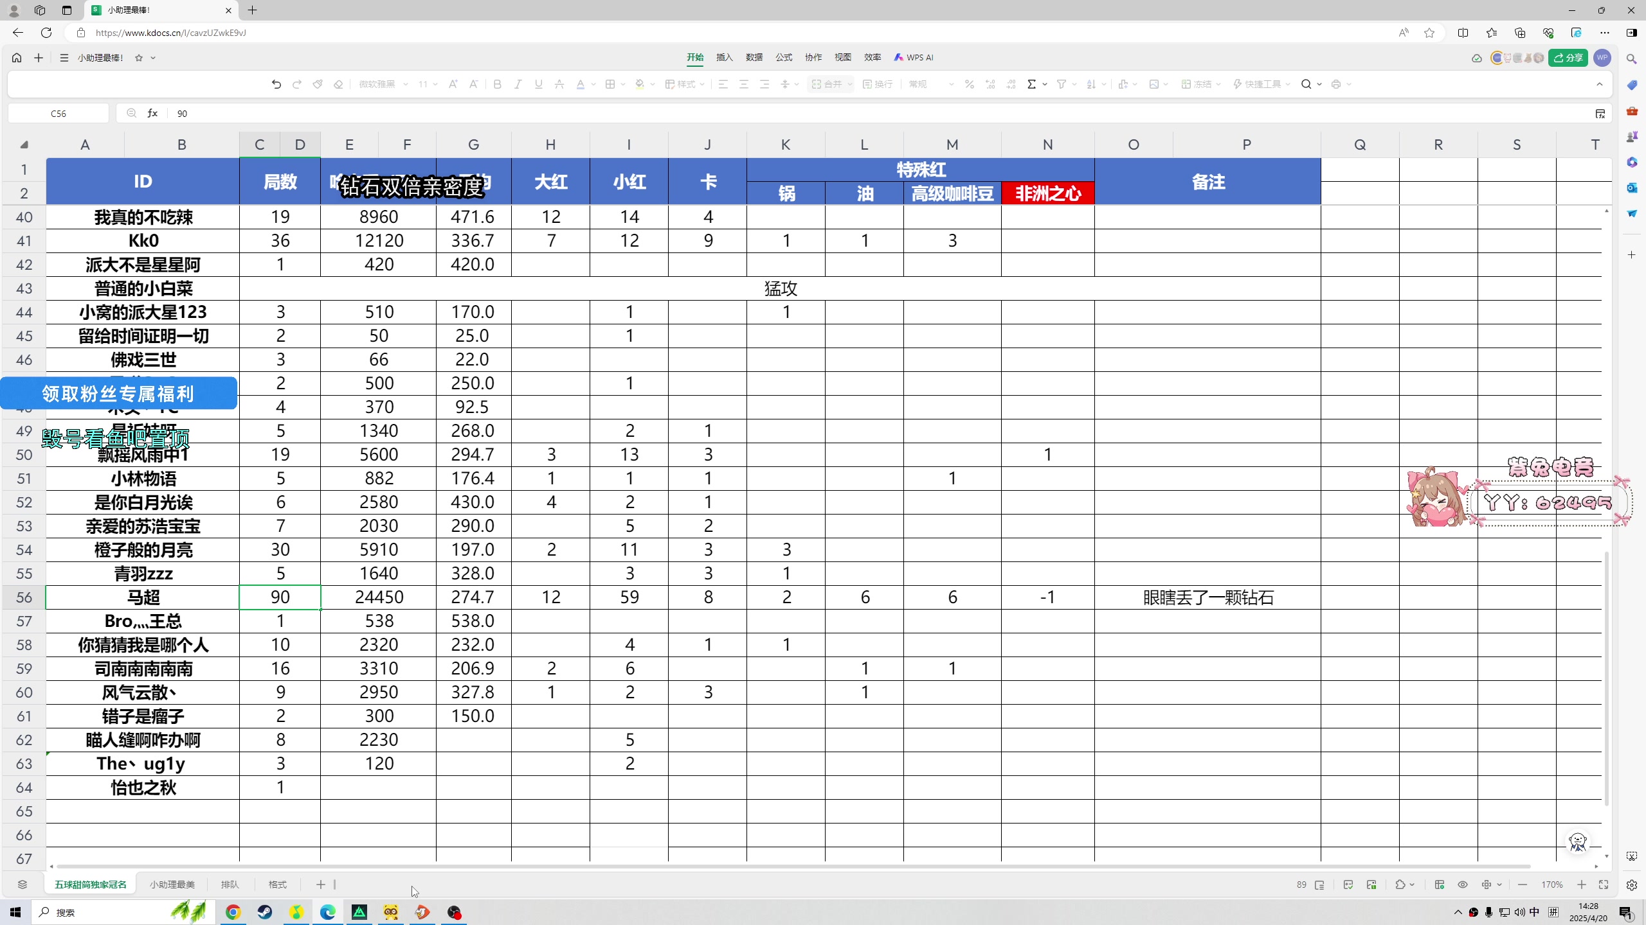Toggle 换行 text wrapping
The image size is (1646, 925).
coord(878,84)
